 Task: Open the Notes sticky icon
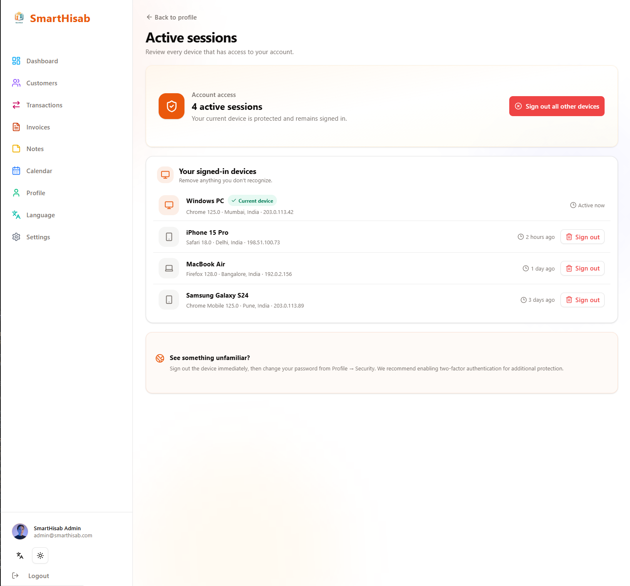pyautogui.click(x=16, y=149)
